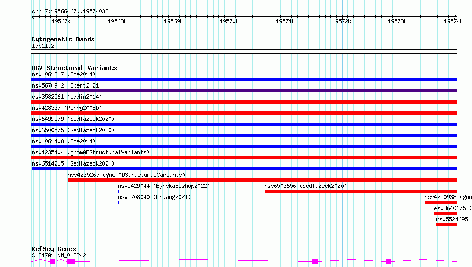Screen dimensions: 472x267
Task: Open the nsv6499579 (Sedlazeck2020) label
Action: 73,119
